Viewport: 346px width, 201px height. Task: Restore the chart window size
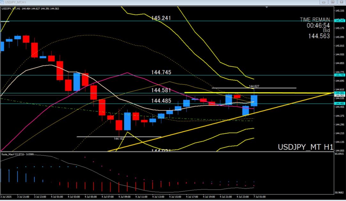click(333, 2)
